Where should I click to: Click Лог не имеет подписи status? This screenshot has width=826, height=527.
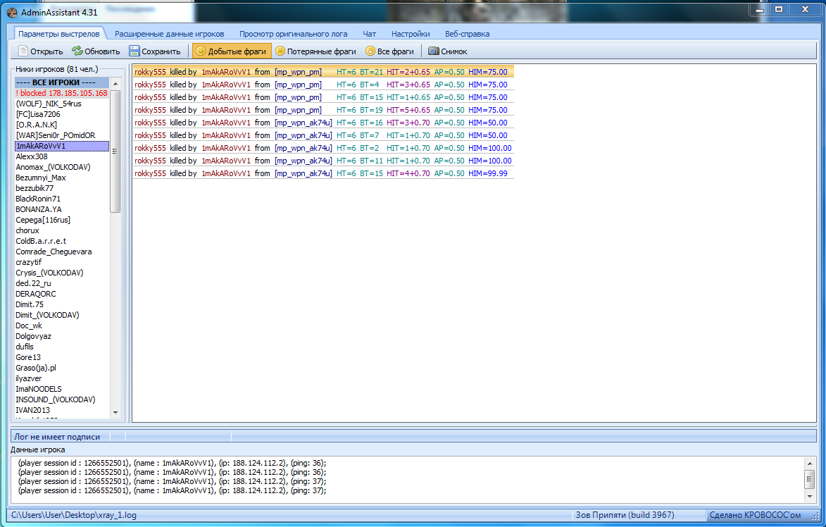[57, 436]
